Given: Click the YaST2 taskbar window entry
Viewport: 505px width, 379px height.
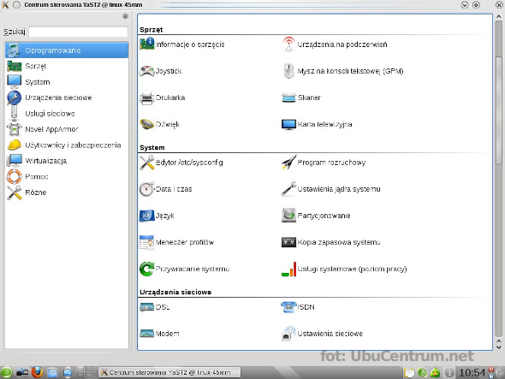Looking at the screenshot, I should [x=169, y=372].
